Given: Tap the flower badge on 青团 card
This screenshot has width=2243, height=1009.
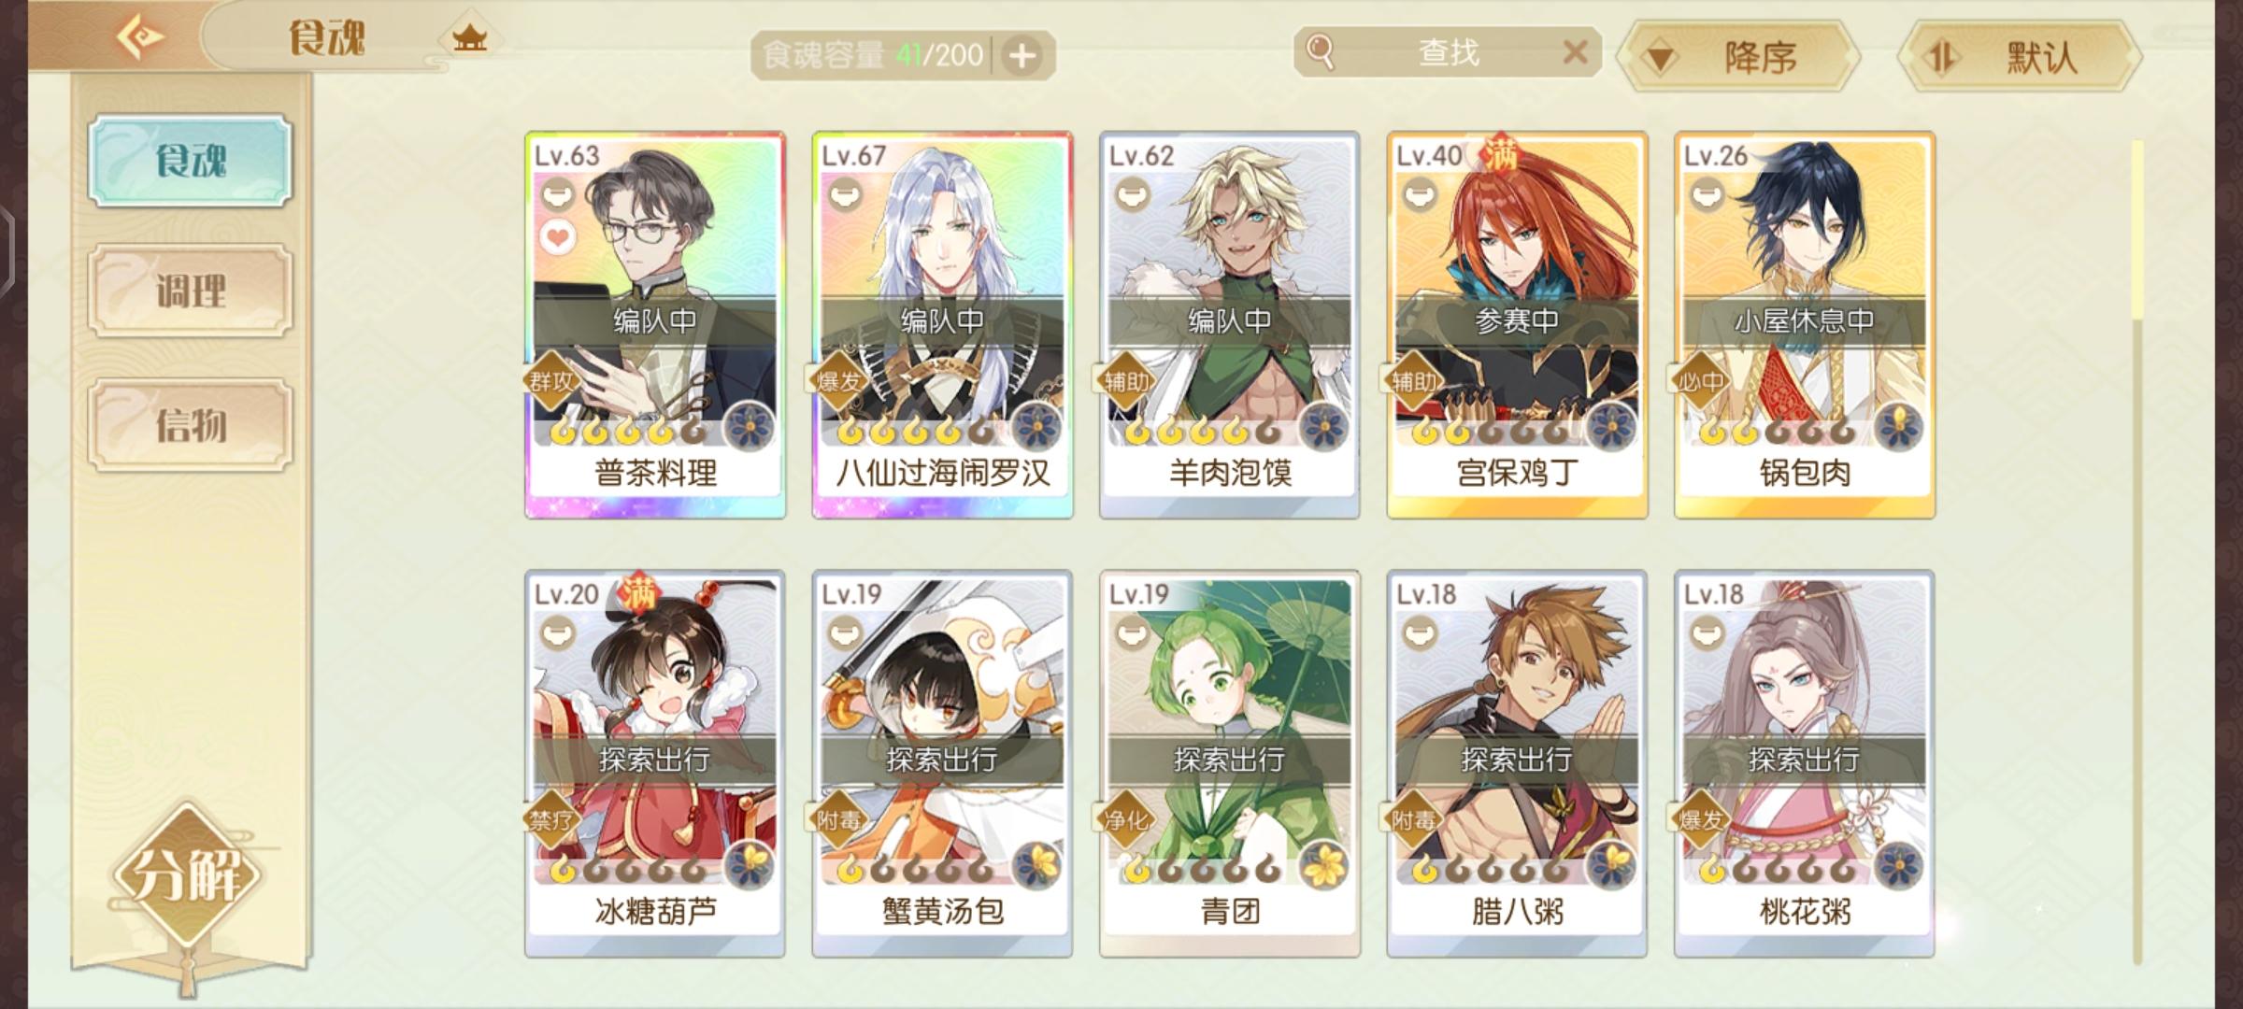Looking at the screenshot, I should tap(1323, 866).
